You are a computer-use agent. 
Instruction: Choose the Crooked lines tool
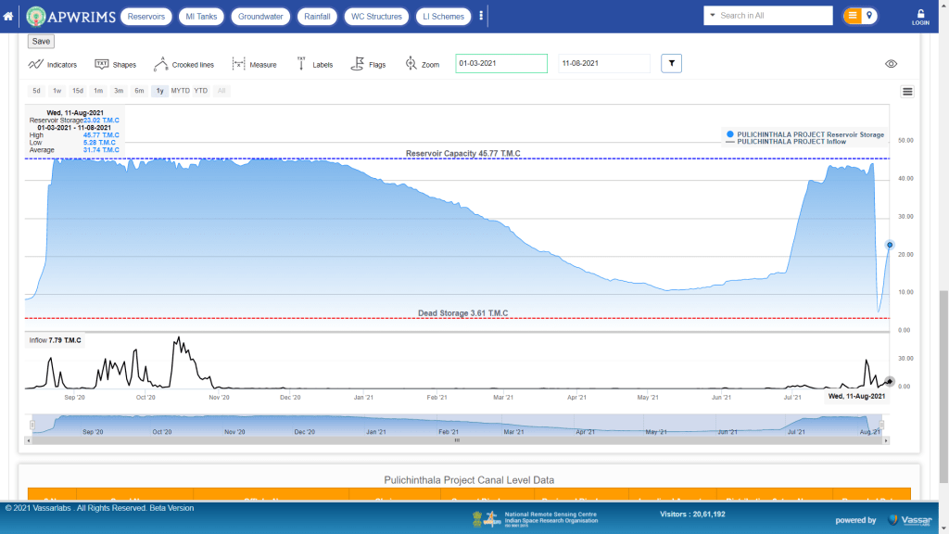(x=183, y=64)
